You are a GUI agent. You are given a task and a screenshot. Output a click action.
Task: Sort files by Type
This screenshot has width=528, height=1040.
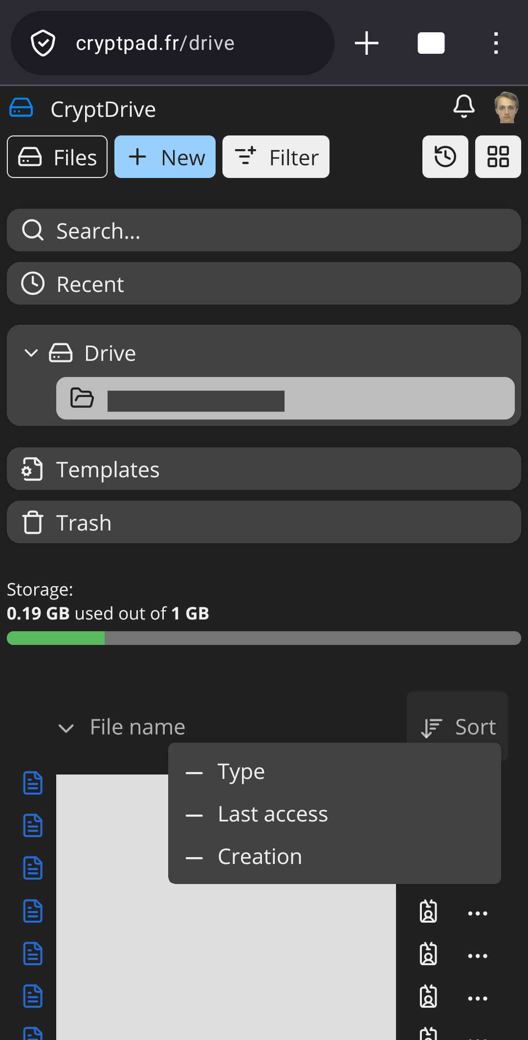point(241,772)
